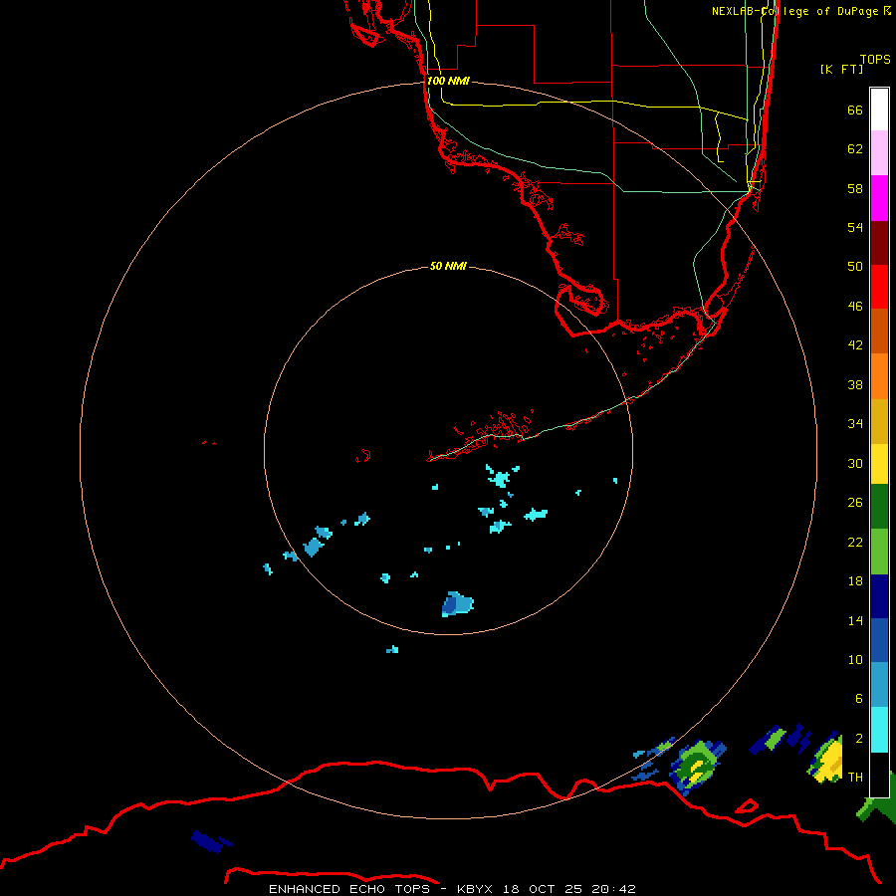Click the magenta legend swatch
Screen dimensions: 896x896
(879, 198)
